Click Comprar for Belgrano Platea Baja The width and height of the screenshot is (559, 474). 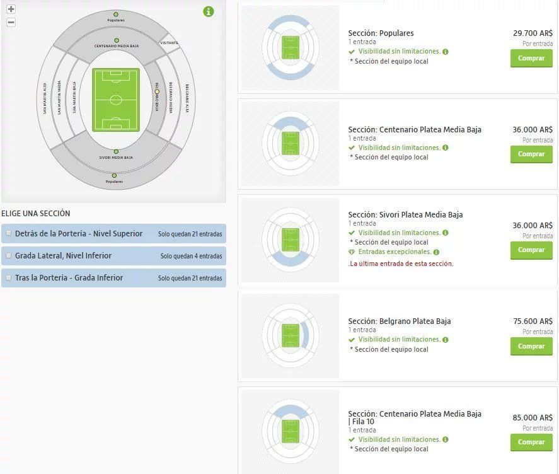531,346
